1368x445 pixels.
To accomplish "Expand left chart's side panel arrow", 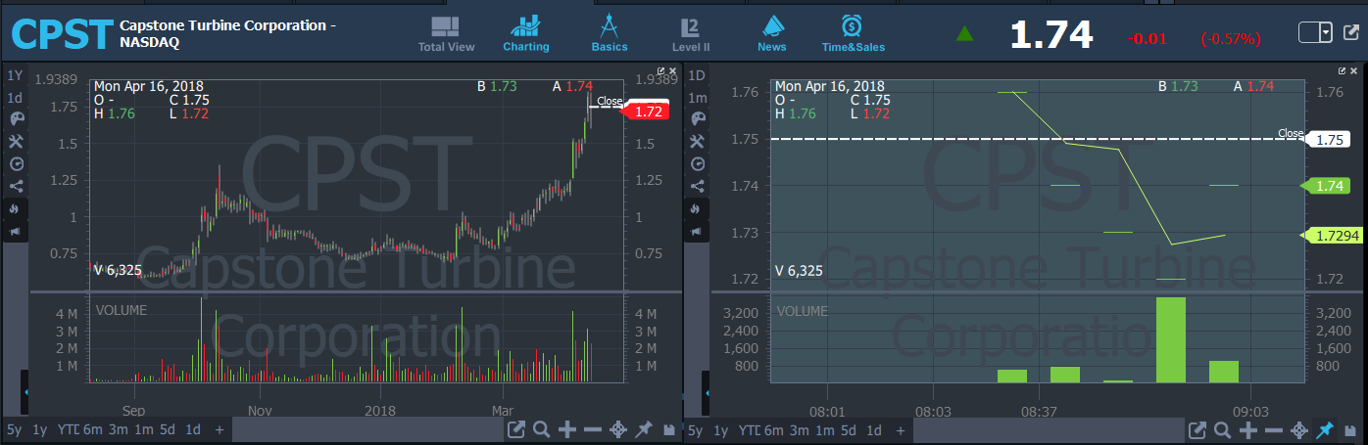I will [x=26, y=392].
